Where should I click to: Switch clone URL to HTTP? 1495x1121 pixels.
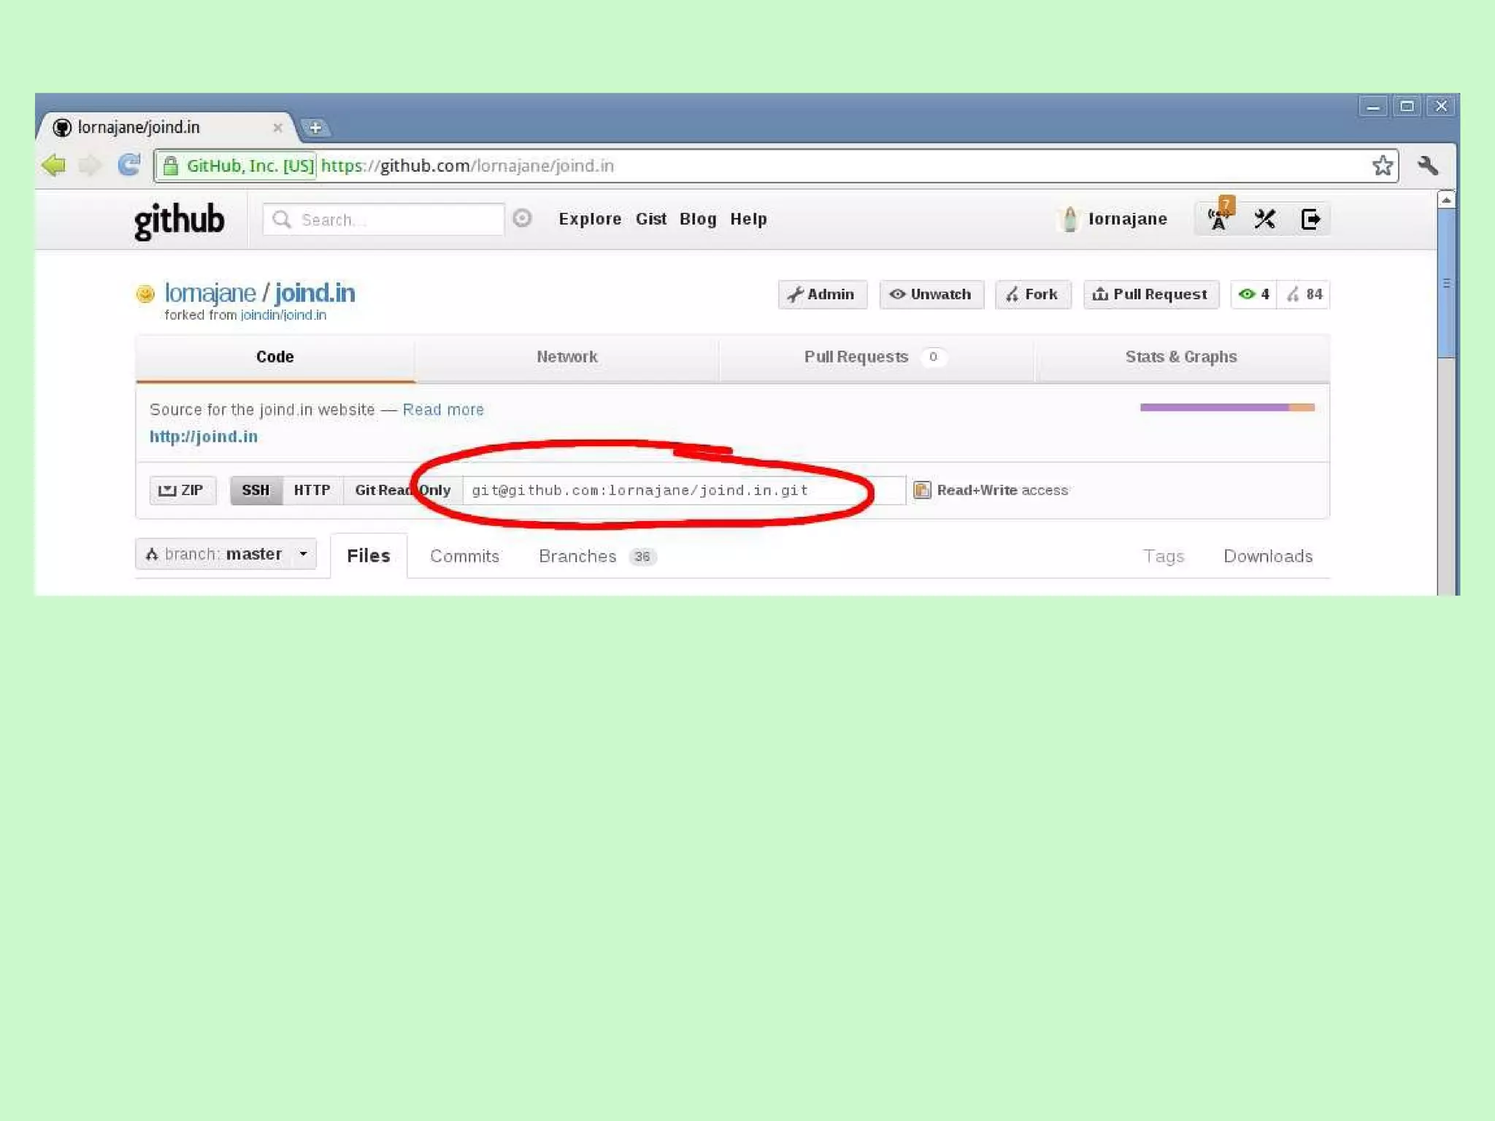(x=312, y=490)
